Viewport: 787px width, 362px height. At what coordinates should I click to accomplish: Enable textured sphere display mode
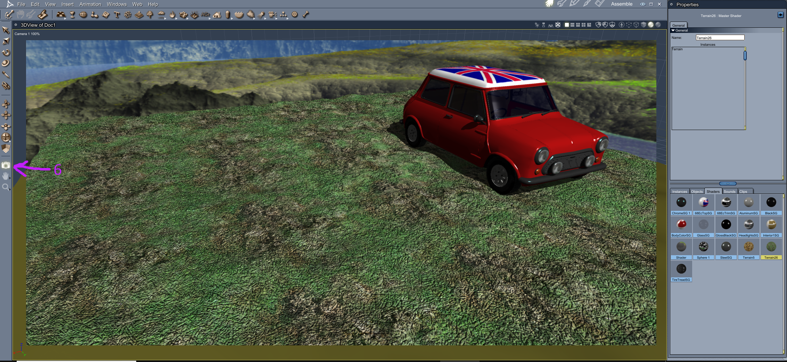click(658, 25)
